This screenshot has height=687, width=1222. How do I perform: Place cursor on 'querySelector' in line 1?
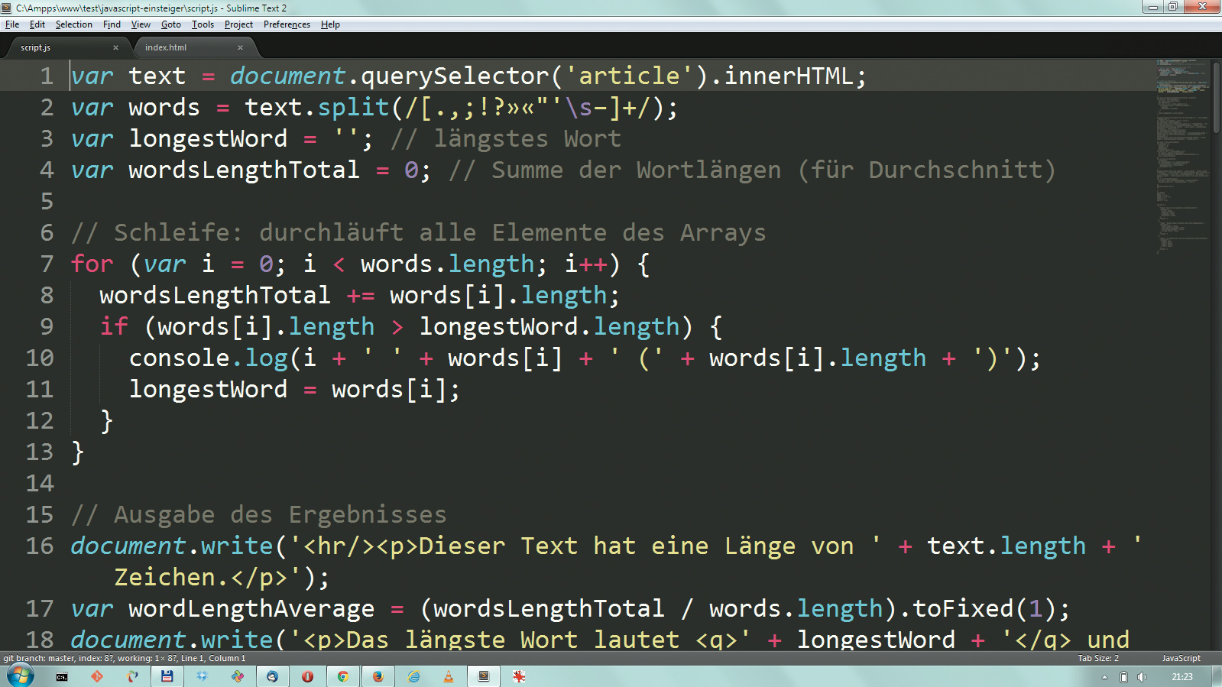pos(455,76)
